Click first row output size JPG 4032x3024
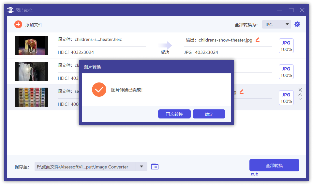 click(x=201, y=52)
